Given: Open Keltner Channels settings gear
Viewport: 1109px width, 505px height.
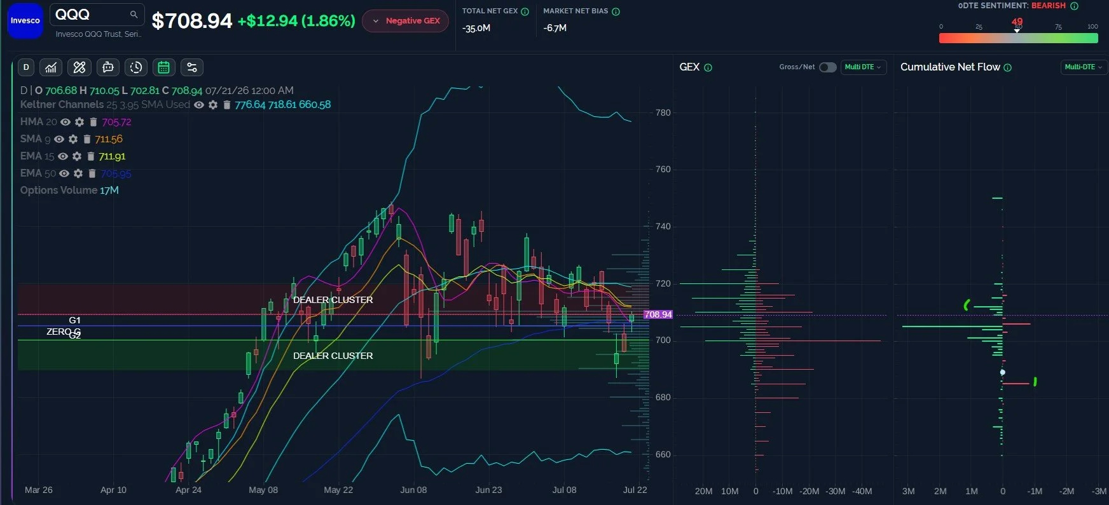Looking at the screenshot, I should coord(213,105).
